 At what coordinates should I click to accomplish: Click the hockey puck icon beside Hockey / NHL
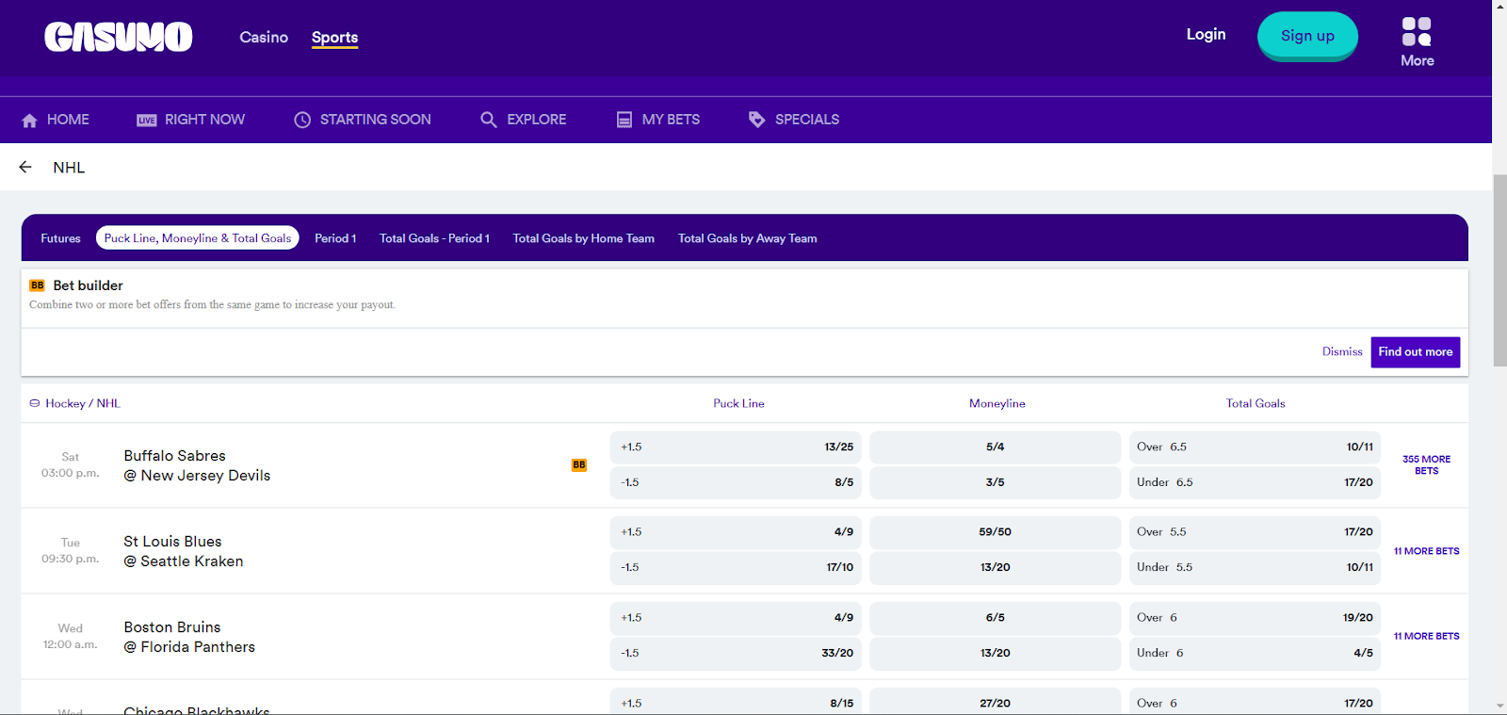click(35, 403)
